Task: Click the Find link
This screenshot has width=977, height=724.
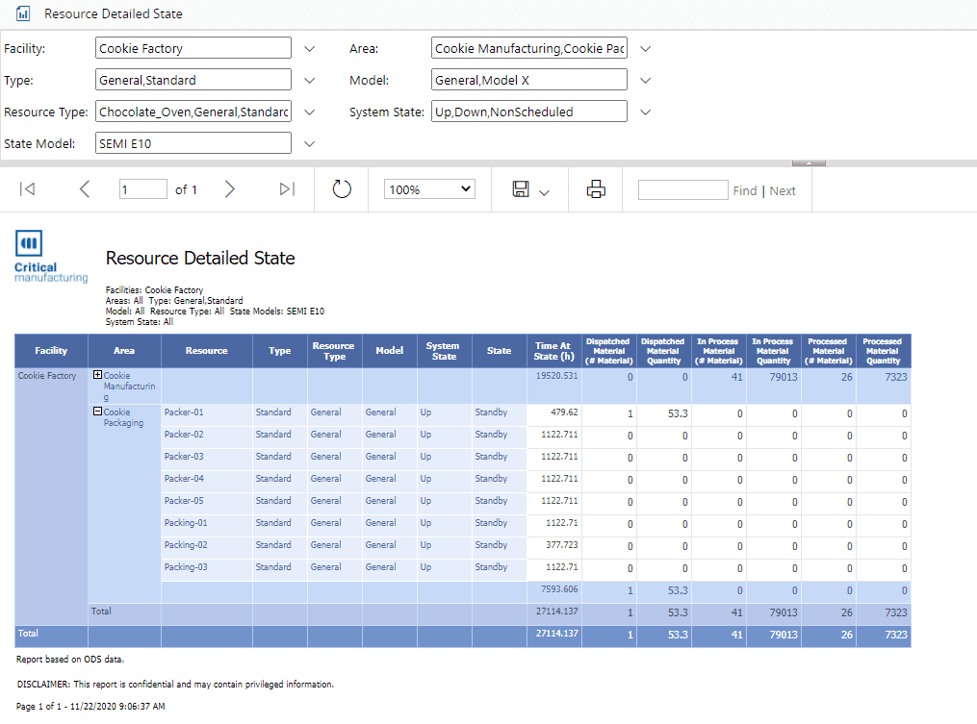Action: point(744,190)
